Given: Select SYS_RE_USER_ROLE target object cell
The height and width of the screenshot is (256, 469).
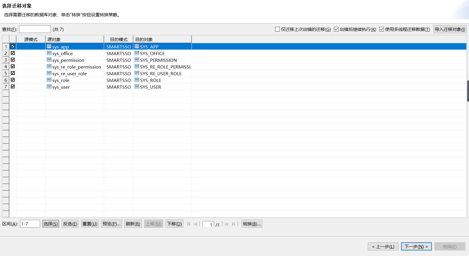Looking at the screenshot, I should [x=162, y=73].
